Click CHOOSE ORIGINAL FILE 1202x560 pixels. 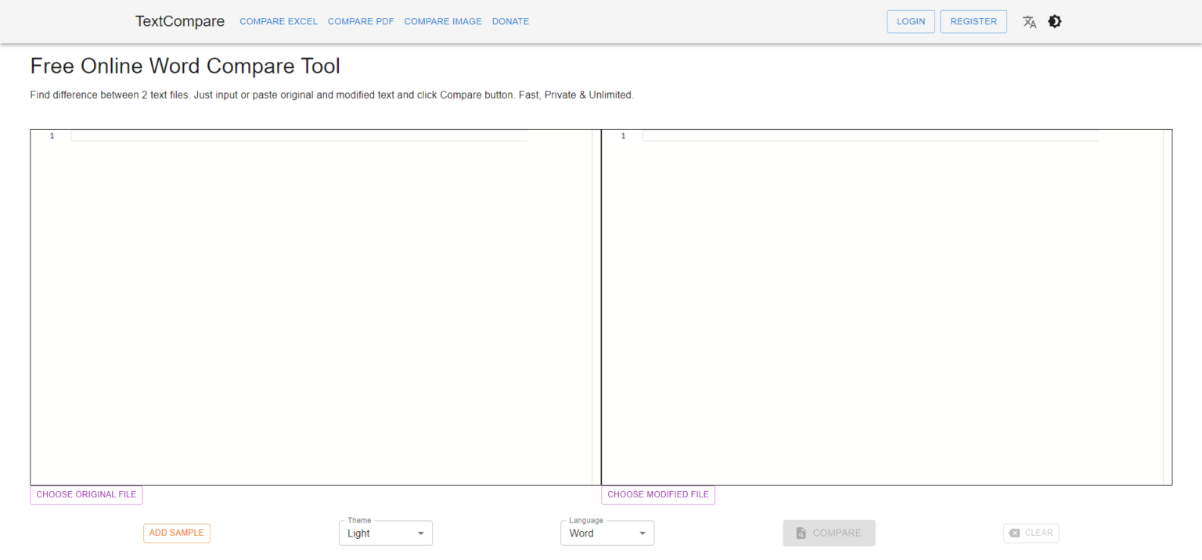pyautogui.click(x=86, y=494)
